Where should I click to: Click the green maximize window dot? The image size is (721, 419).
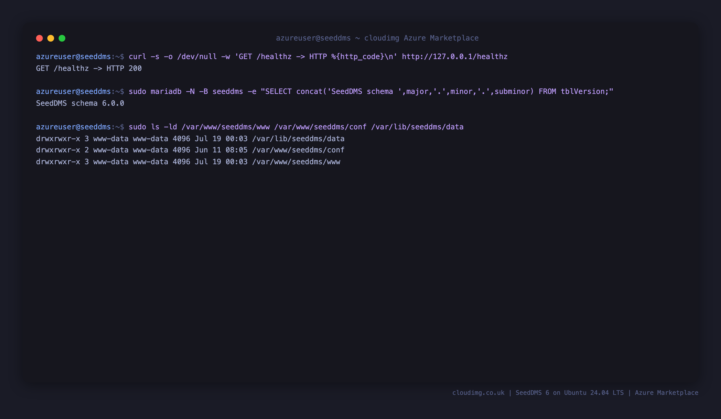62,38
